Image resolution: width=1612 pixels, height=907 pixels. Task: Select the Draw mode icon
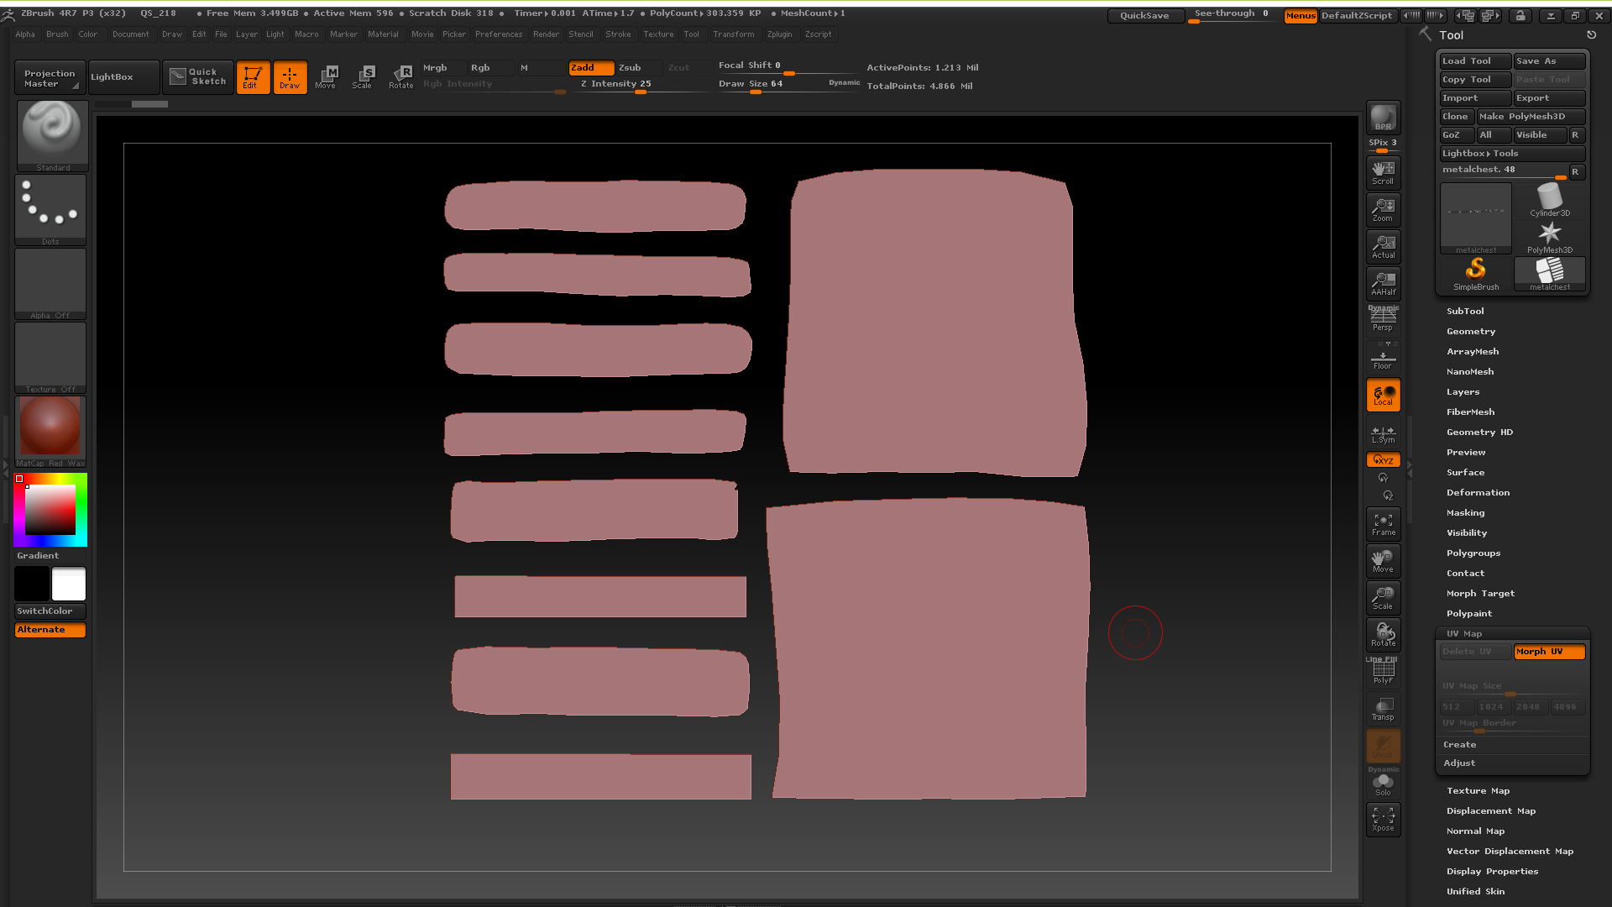click(x=290, y=76)
